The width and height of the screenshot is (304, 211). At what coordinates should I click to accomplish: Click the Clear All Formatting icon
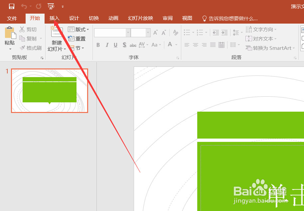point(176,33)
